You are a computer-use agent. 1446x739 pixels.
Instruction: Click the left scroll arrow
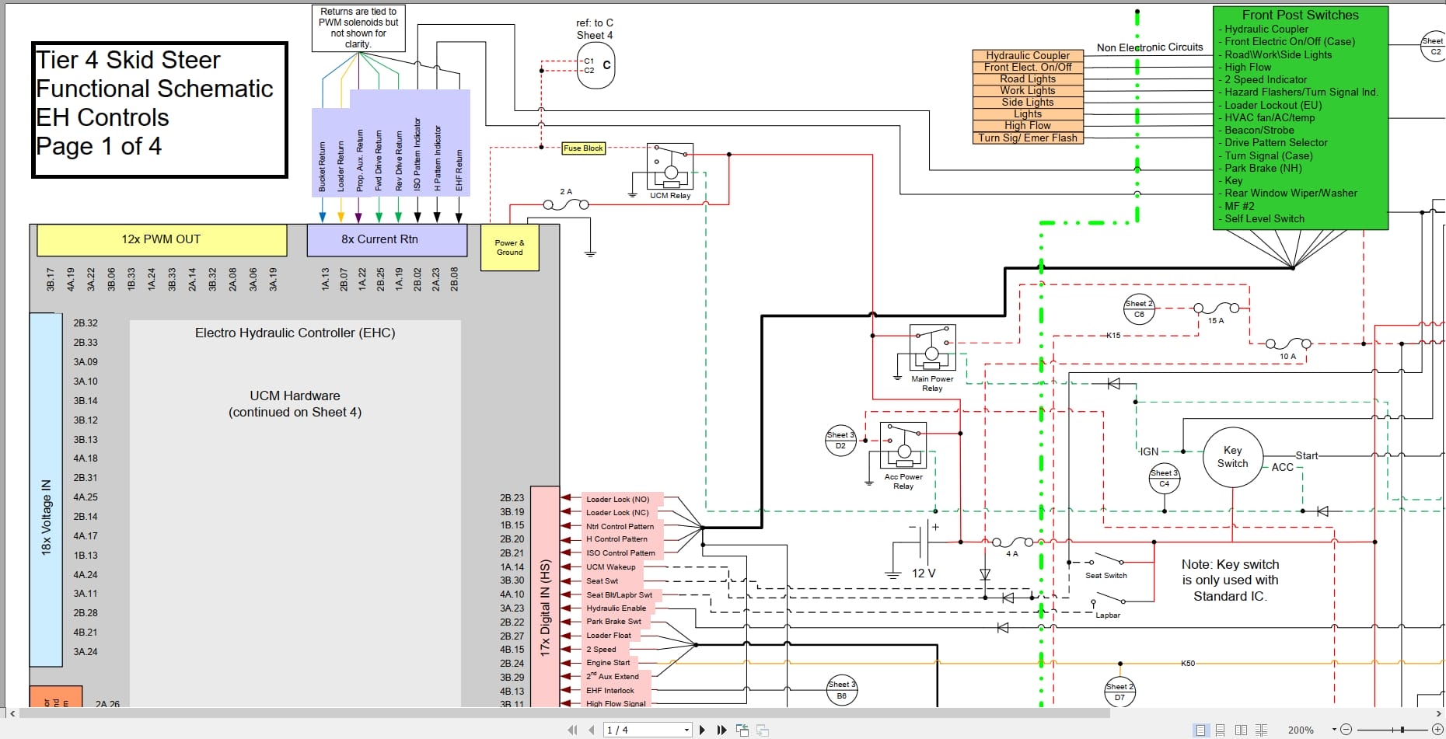coord(12,713)
